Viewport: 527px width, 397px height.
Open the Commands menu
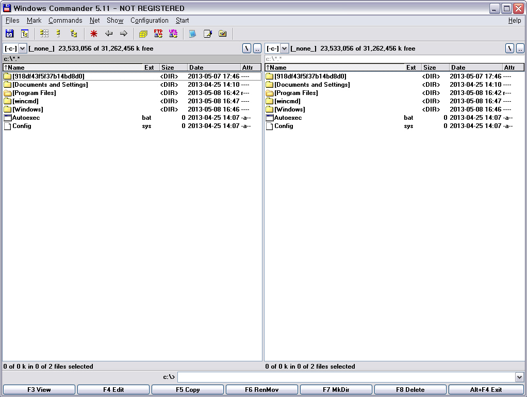click(65, 21)
